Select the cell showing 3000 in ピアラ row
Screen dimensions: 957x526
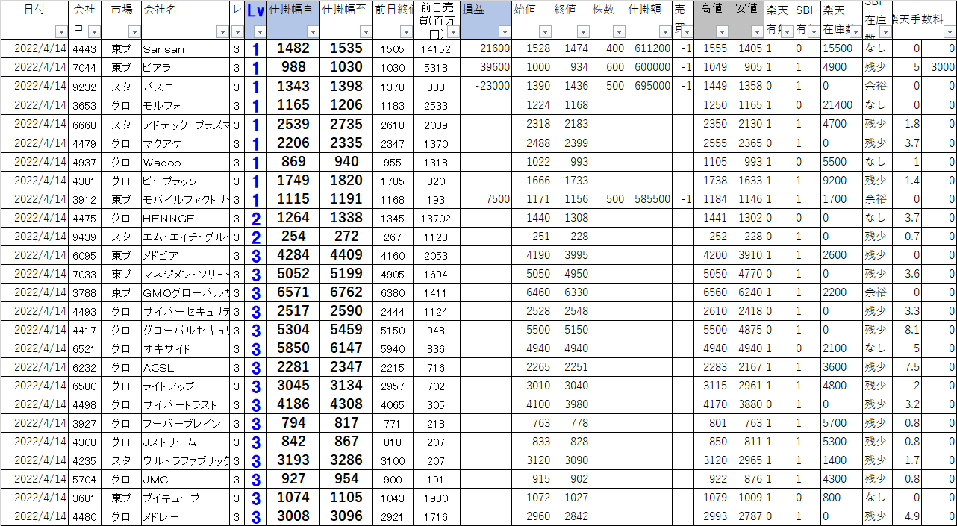(x=939, y=67)
